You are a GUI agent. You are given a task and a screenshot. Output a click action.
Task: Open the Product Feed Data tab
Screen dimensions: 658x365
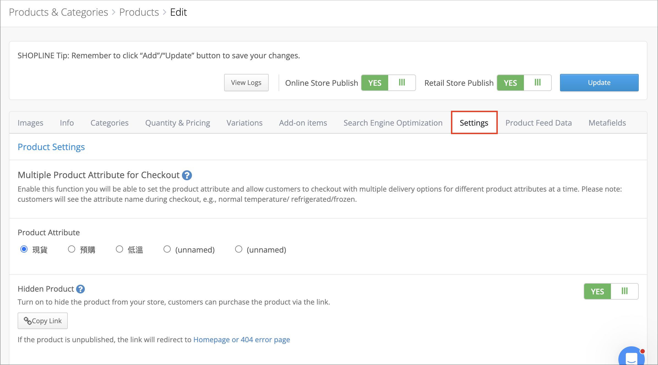pos(539,123)
